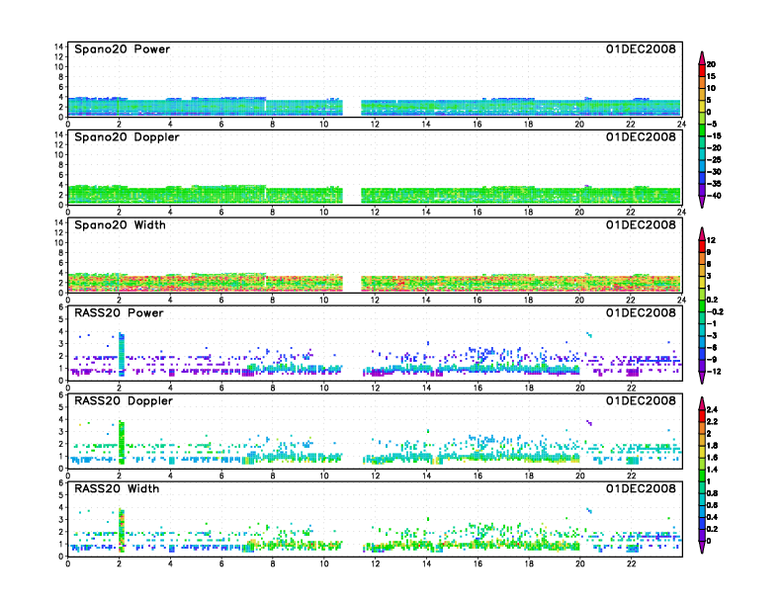Click the colorbar label "2.4"
783x605 pixels.
click(x=712, y=410)
